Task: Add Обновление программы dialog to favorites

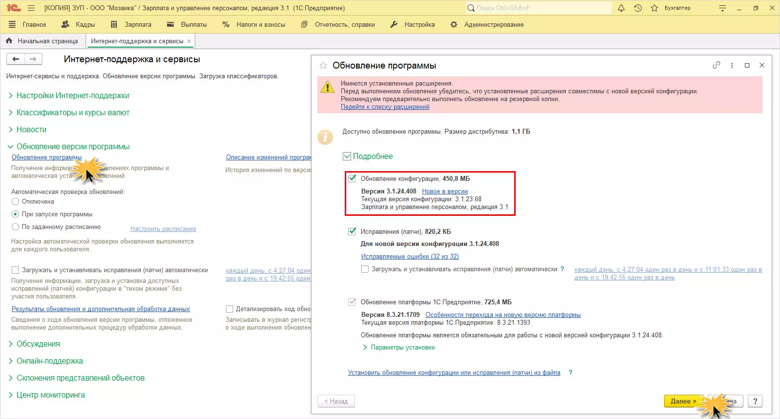Action: [x=323, y=66]
